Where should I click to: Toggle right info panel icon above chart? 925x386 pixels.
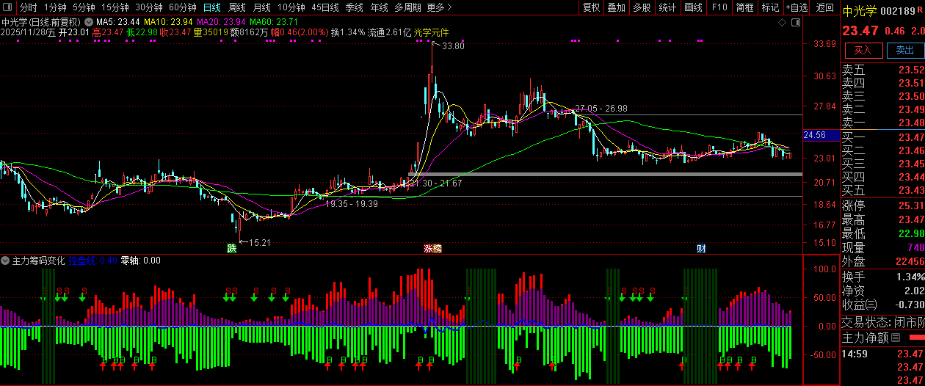796,23
